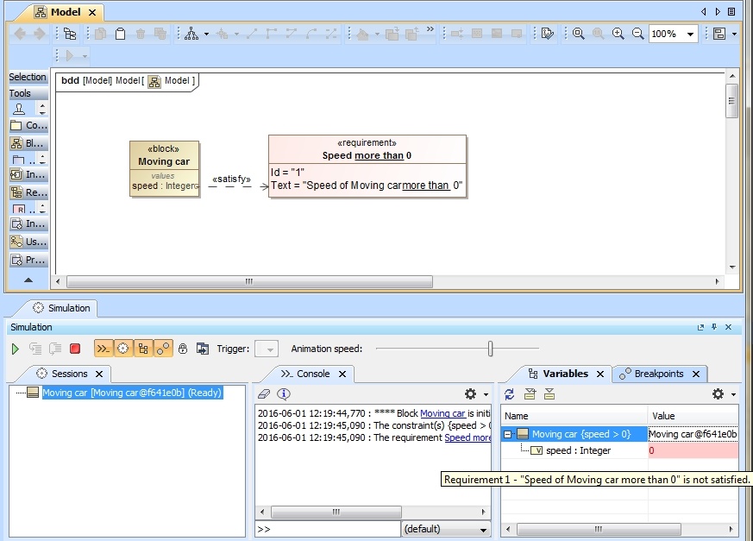Image resolution: width=753 pixels, height=541 pixels.
Task: Open the zoom percentage combo box
Action: click(x=675, y=35)
